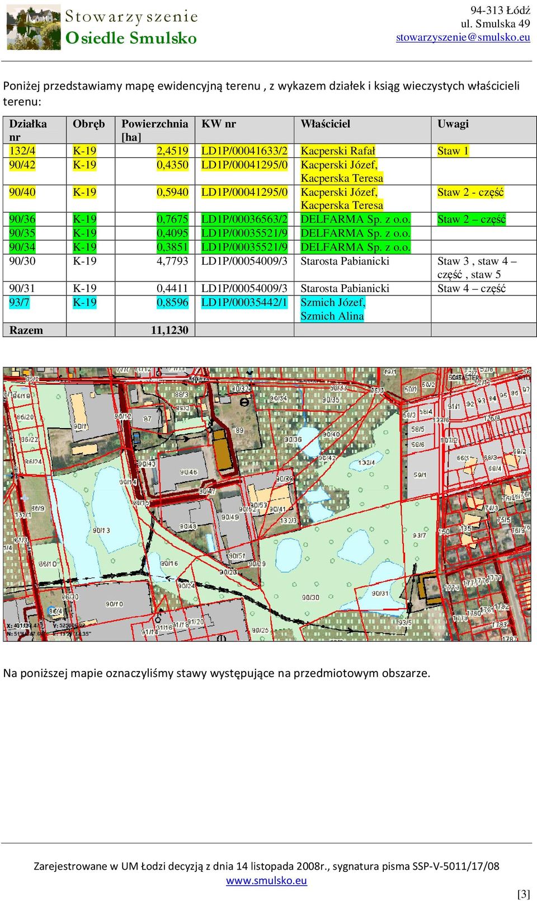Click the 'Staw 4 – część' remark in 90/31 row
Screen dimensions: 537x901
tap(472, 288)
